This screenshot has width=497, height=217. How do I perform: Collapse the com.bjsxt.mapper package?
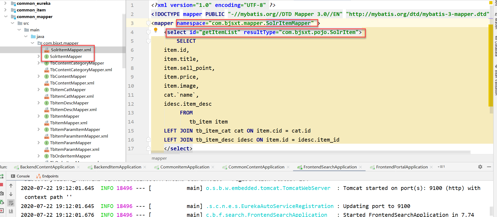(x=32, y=43)
